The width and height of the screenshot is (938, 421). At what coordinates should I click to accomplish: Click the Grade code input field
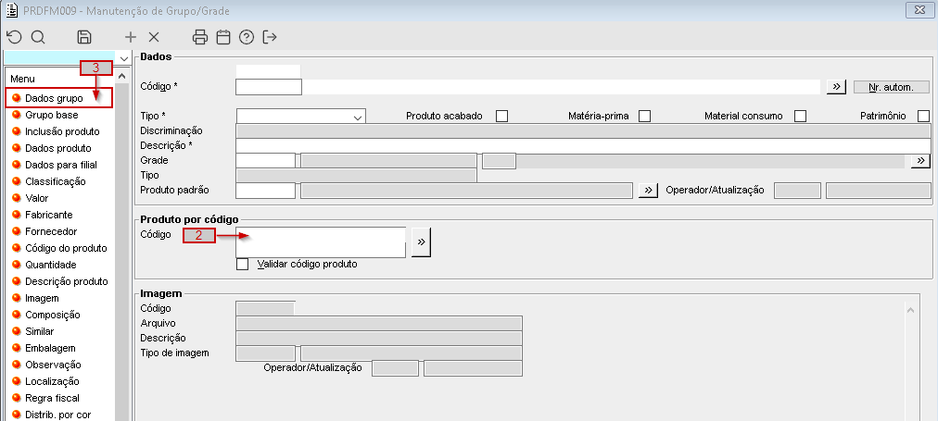(266, 161)
